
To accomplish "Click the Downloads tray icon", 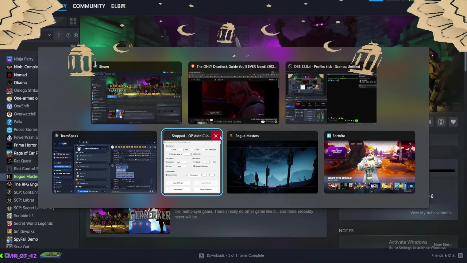I will click(x=201, y=256).
